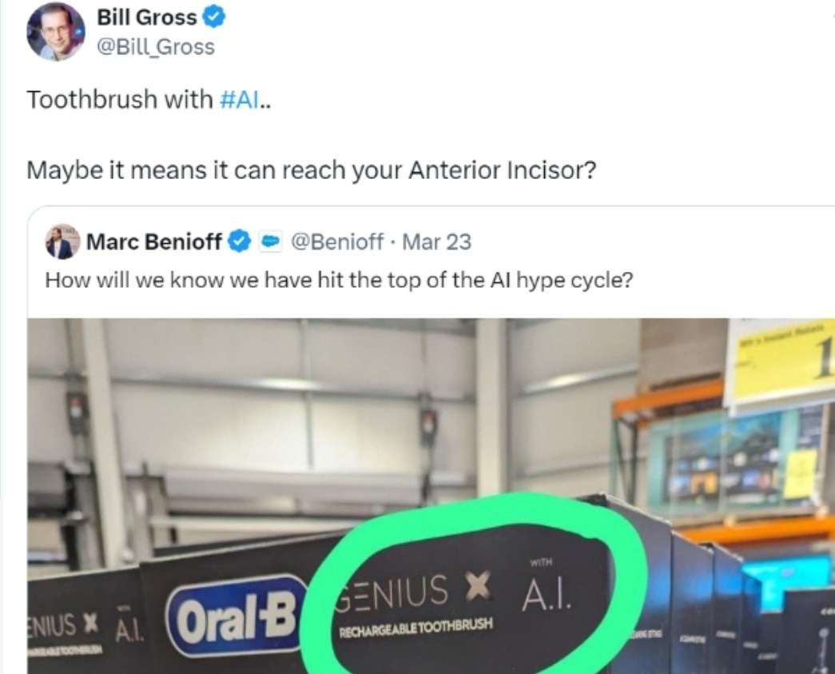Click Marc Benioff verified badge
The width and height of the screenshot is (835, 674).
239,242
